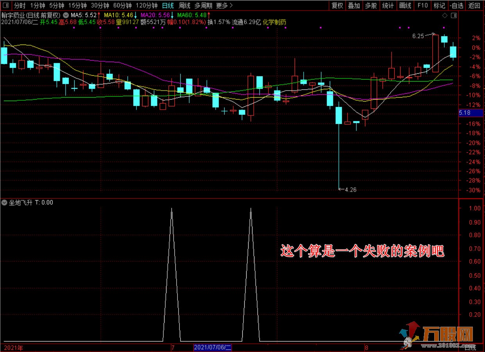
Task: Click the 额5521万 amount value
Action: coord(153,22)
